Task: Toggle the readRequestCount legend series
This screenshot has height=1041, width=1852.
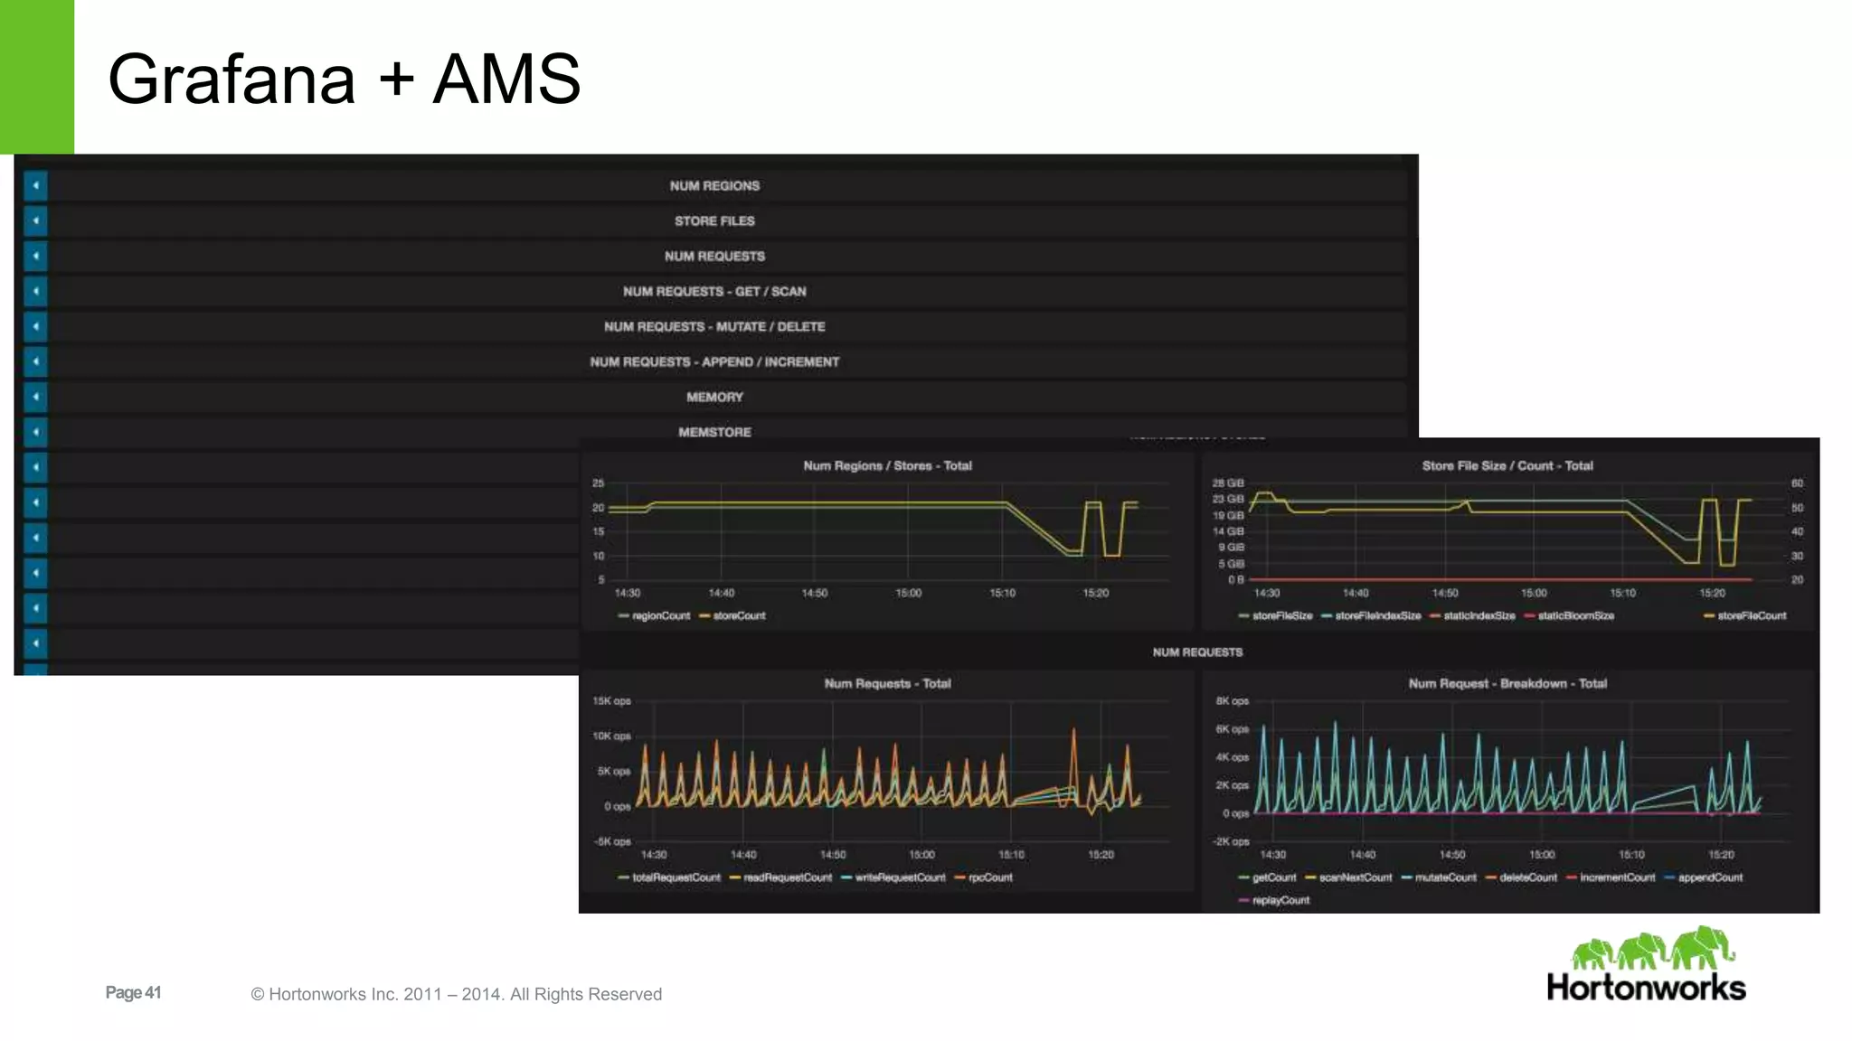Action: pos(780,877)
